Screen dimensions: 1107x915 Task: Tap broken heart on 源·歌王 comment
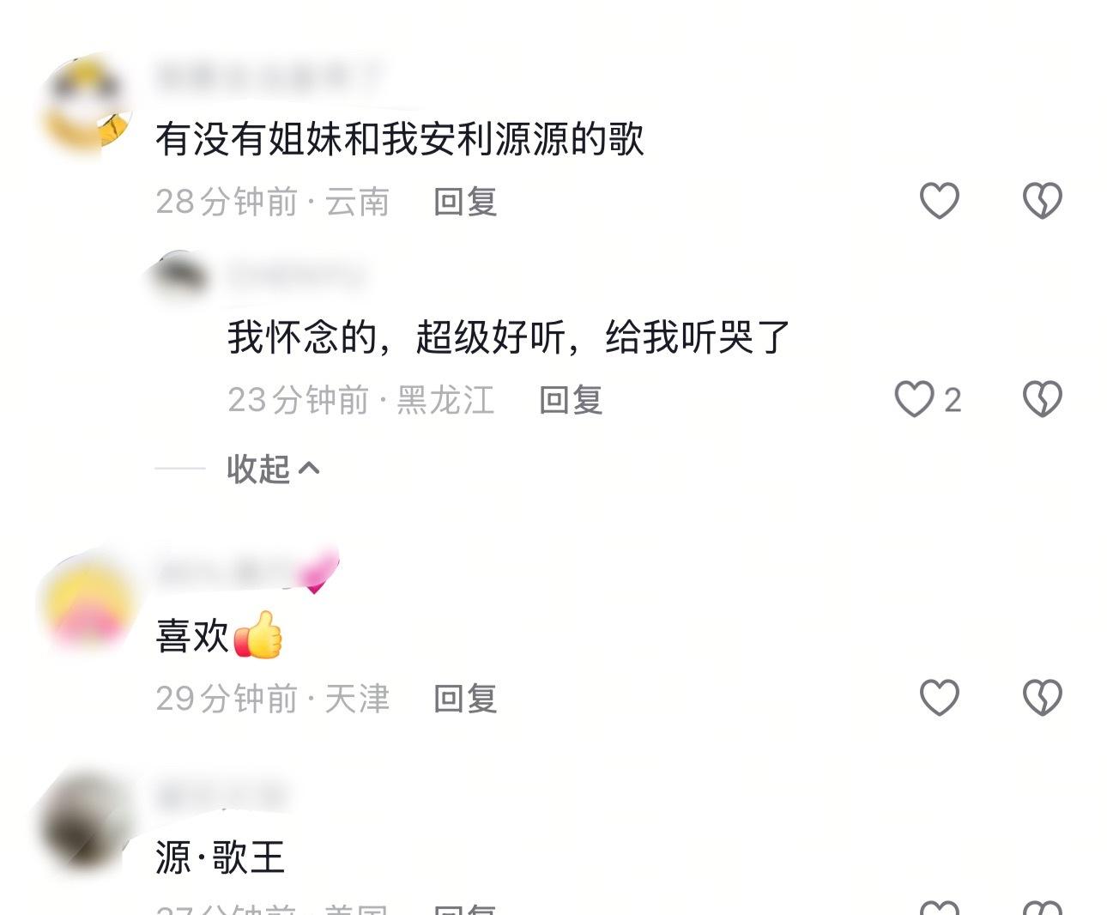1042,906
